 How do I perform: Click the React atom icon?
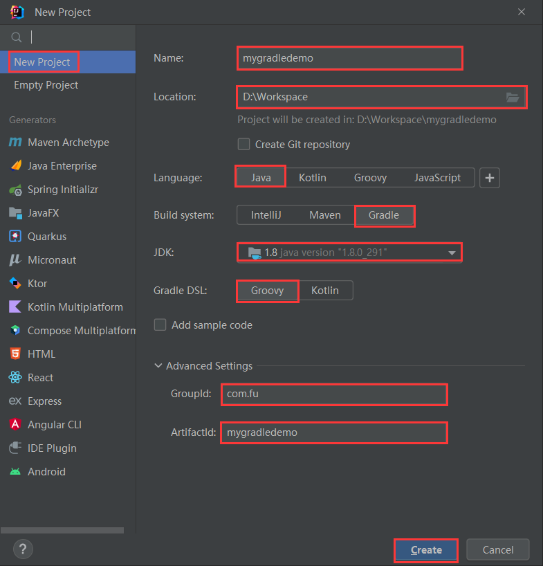pyautogui.click(x=15, y=378)
